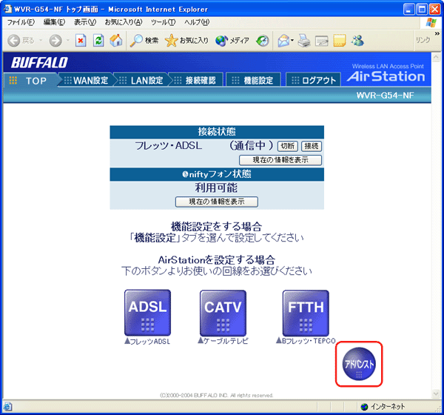The height and width of the screenshot is (415, 444).
Task: Choose the FTTH line button
Action: coord(306,313)
